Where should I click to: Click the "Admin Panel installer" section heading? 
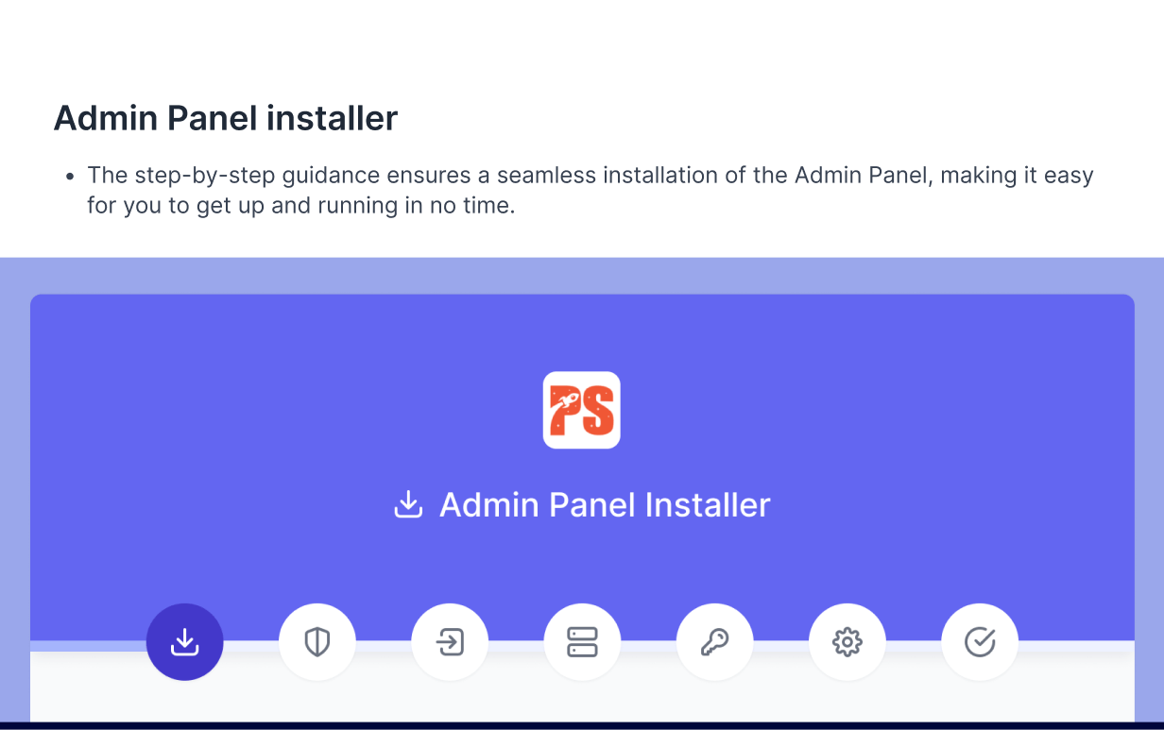point(226,118)
